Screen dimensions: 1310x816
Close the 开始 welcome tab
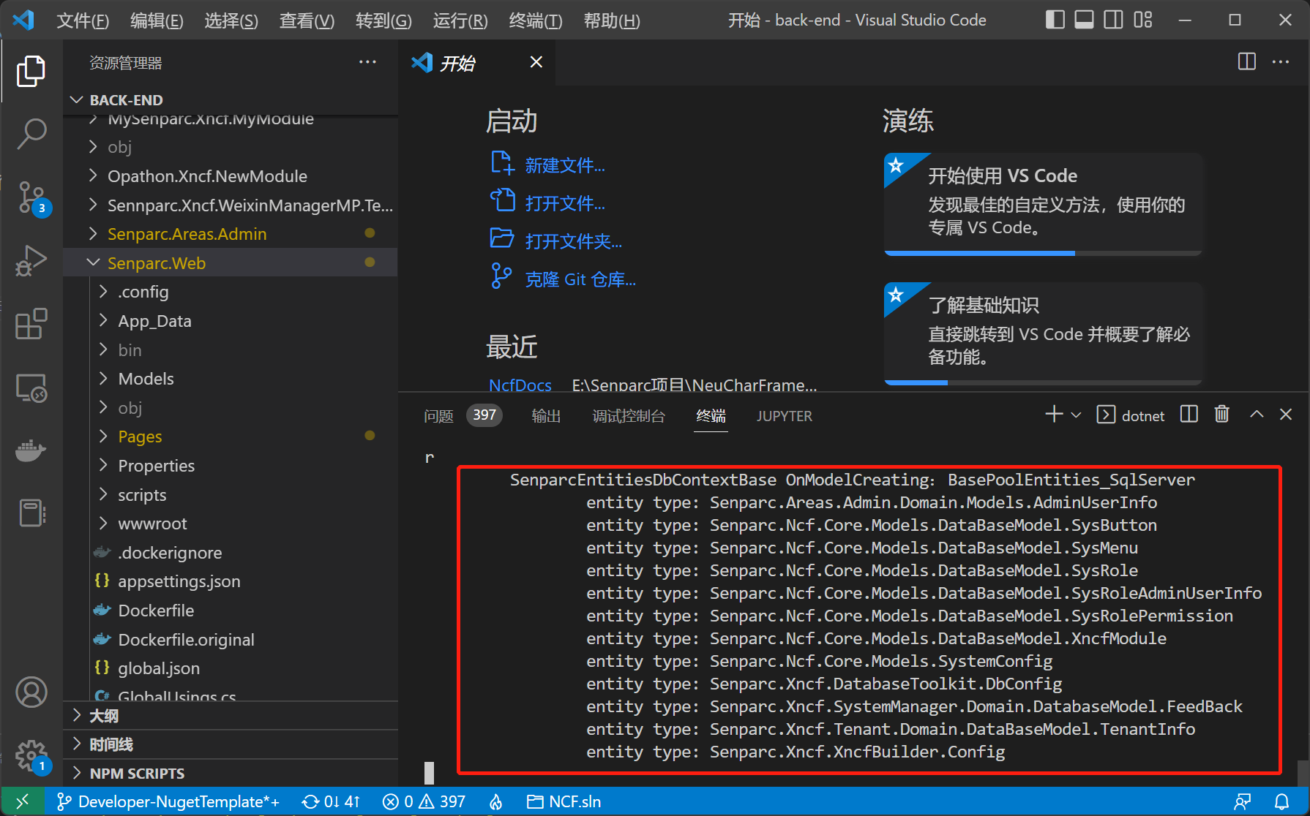point(536,62)
